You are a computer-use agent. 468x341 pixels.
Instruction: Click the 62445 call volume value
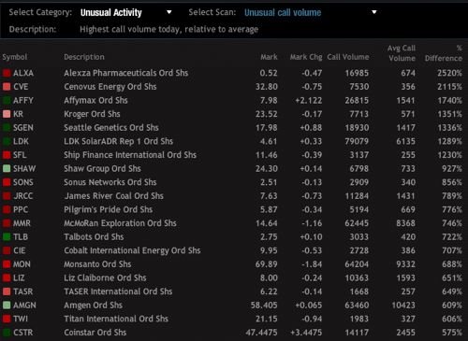click(357, 223)
